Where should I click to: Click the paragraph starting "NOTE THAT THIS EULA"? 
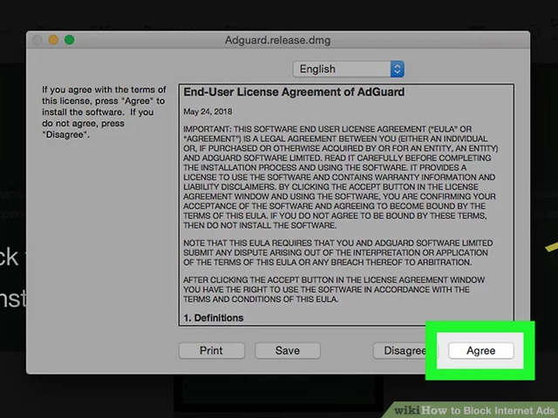[338, 253]
